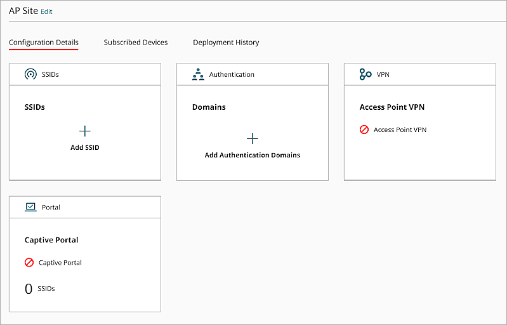Click the disabled icon beside Captive Portal
507x325 pixels.
coord(29,262)
